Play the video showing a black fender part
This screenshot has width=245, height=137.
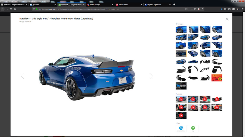tap(217, 99)
